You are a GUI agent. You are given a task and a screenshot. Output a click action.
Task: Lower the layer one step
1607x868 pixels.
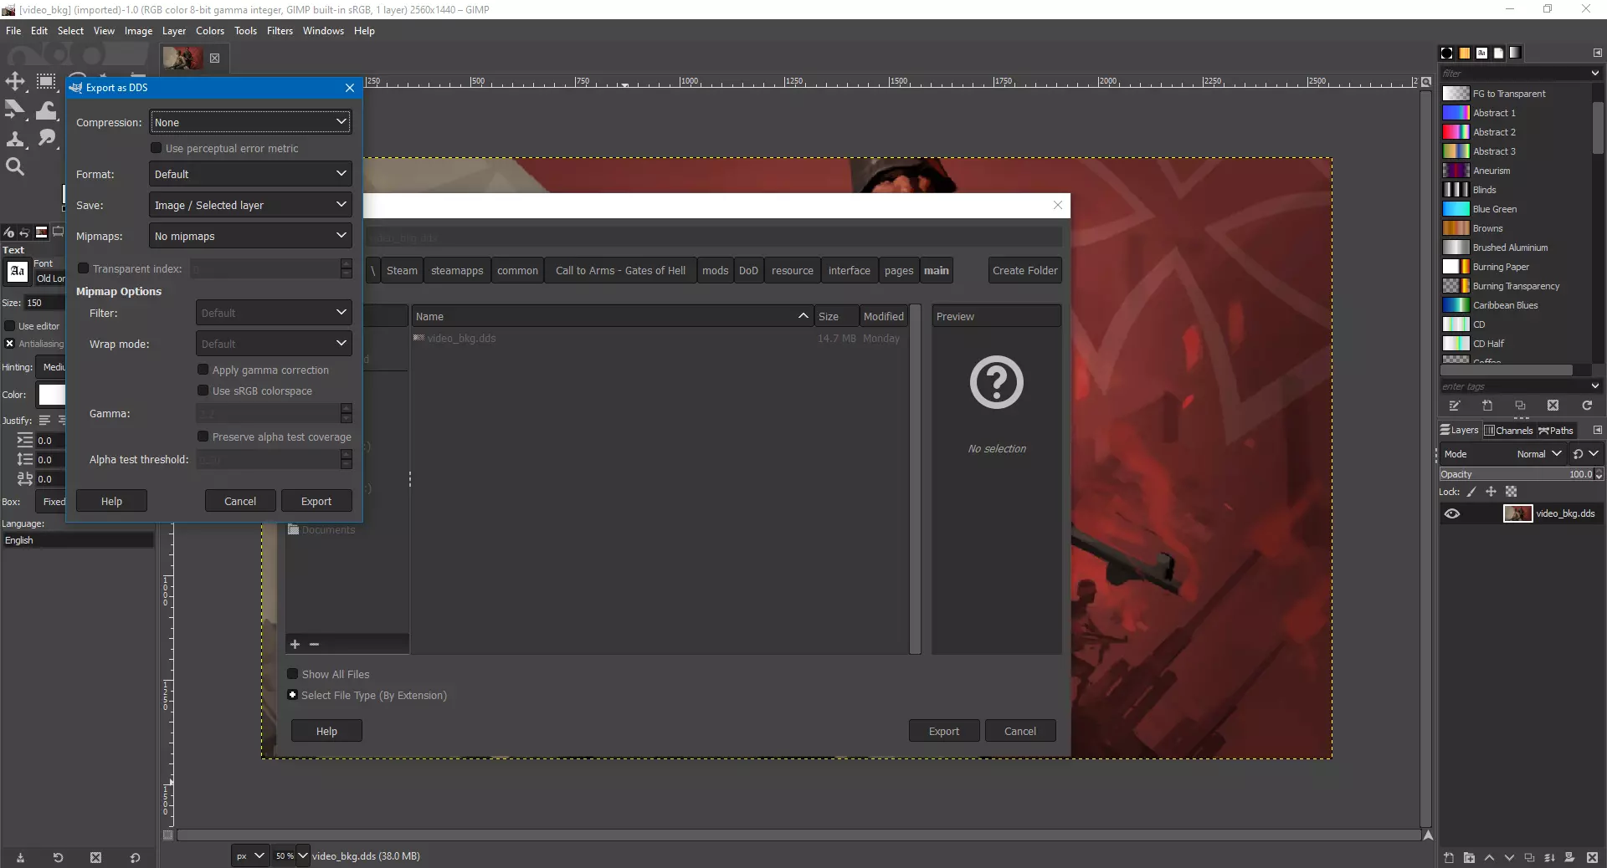click(x=1509, y=857)
